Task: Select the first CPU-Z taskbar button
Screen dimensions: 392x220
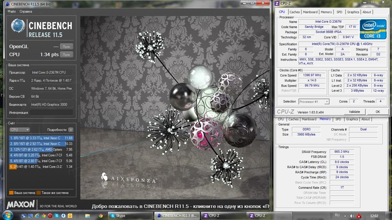Action: [x=224, y=216]
